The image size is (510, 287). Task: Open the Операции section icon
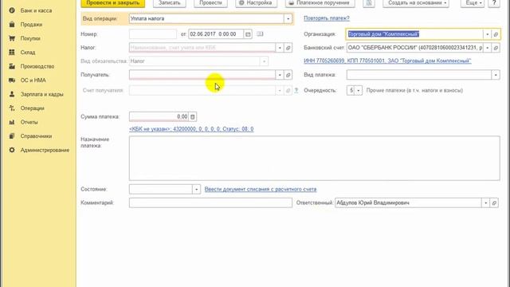pos(12,108)
